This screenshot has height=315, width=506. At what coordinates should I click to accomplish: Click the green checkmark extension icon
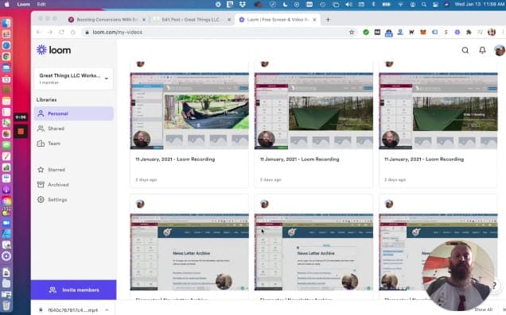pyautogui.click(x=366, y=33)
